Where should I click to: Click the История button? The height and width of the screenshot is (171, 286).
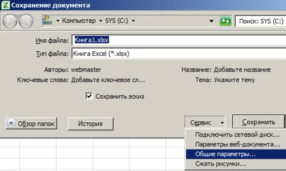[90, 124]
